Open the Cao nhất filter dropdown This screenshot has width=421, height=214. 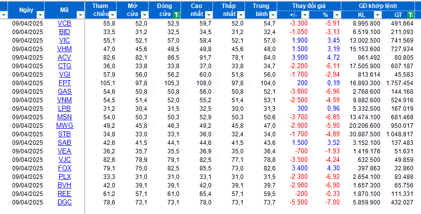click(209, 15)
